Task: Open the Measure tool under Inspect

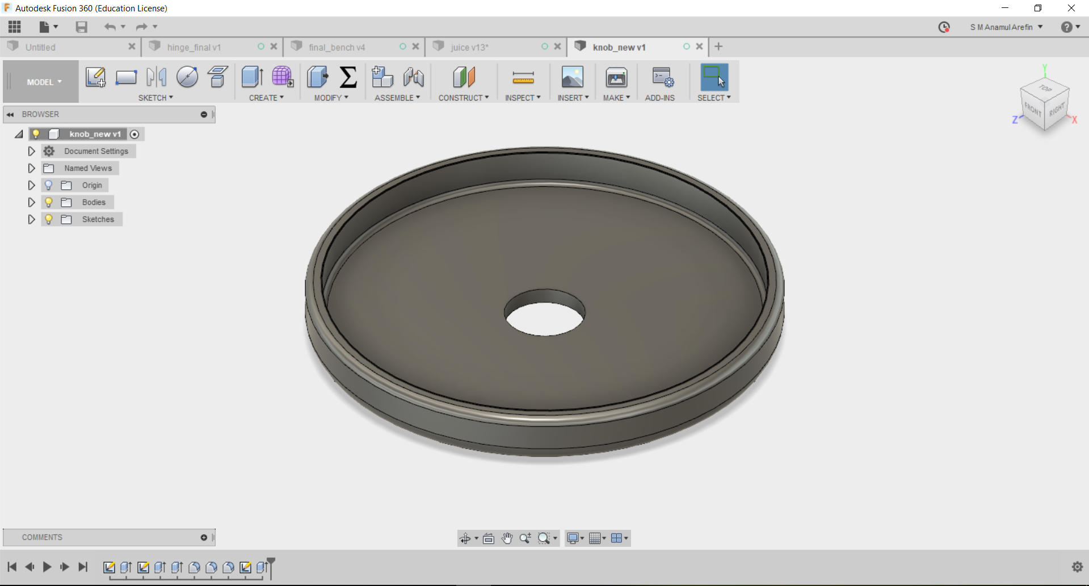Action: tap(523, 77)
